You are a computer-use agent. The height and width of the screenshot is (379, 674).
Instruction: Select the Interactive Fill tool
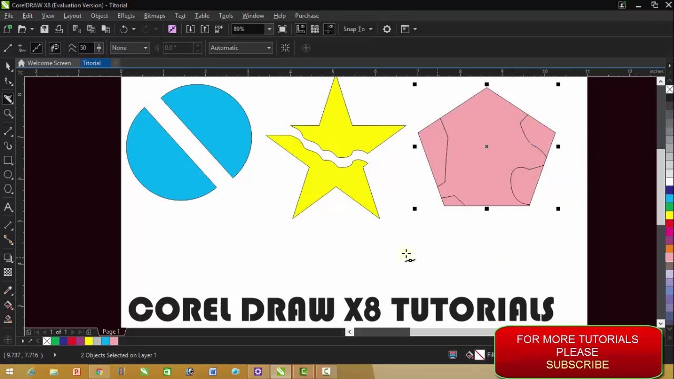(x=8, y=305)
